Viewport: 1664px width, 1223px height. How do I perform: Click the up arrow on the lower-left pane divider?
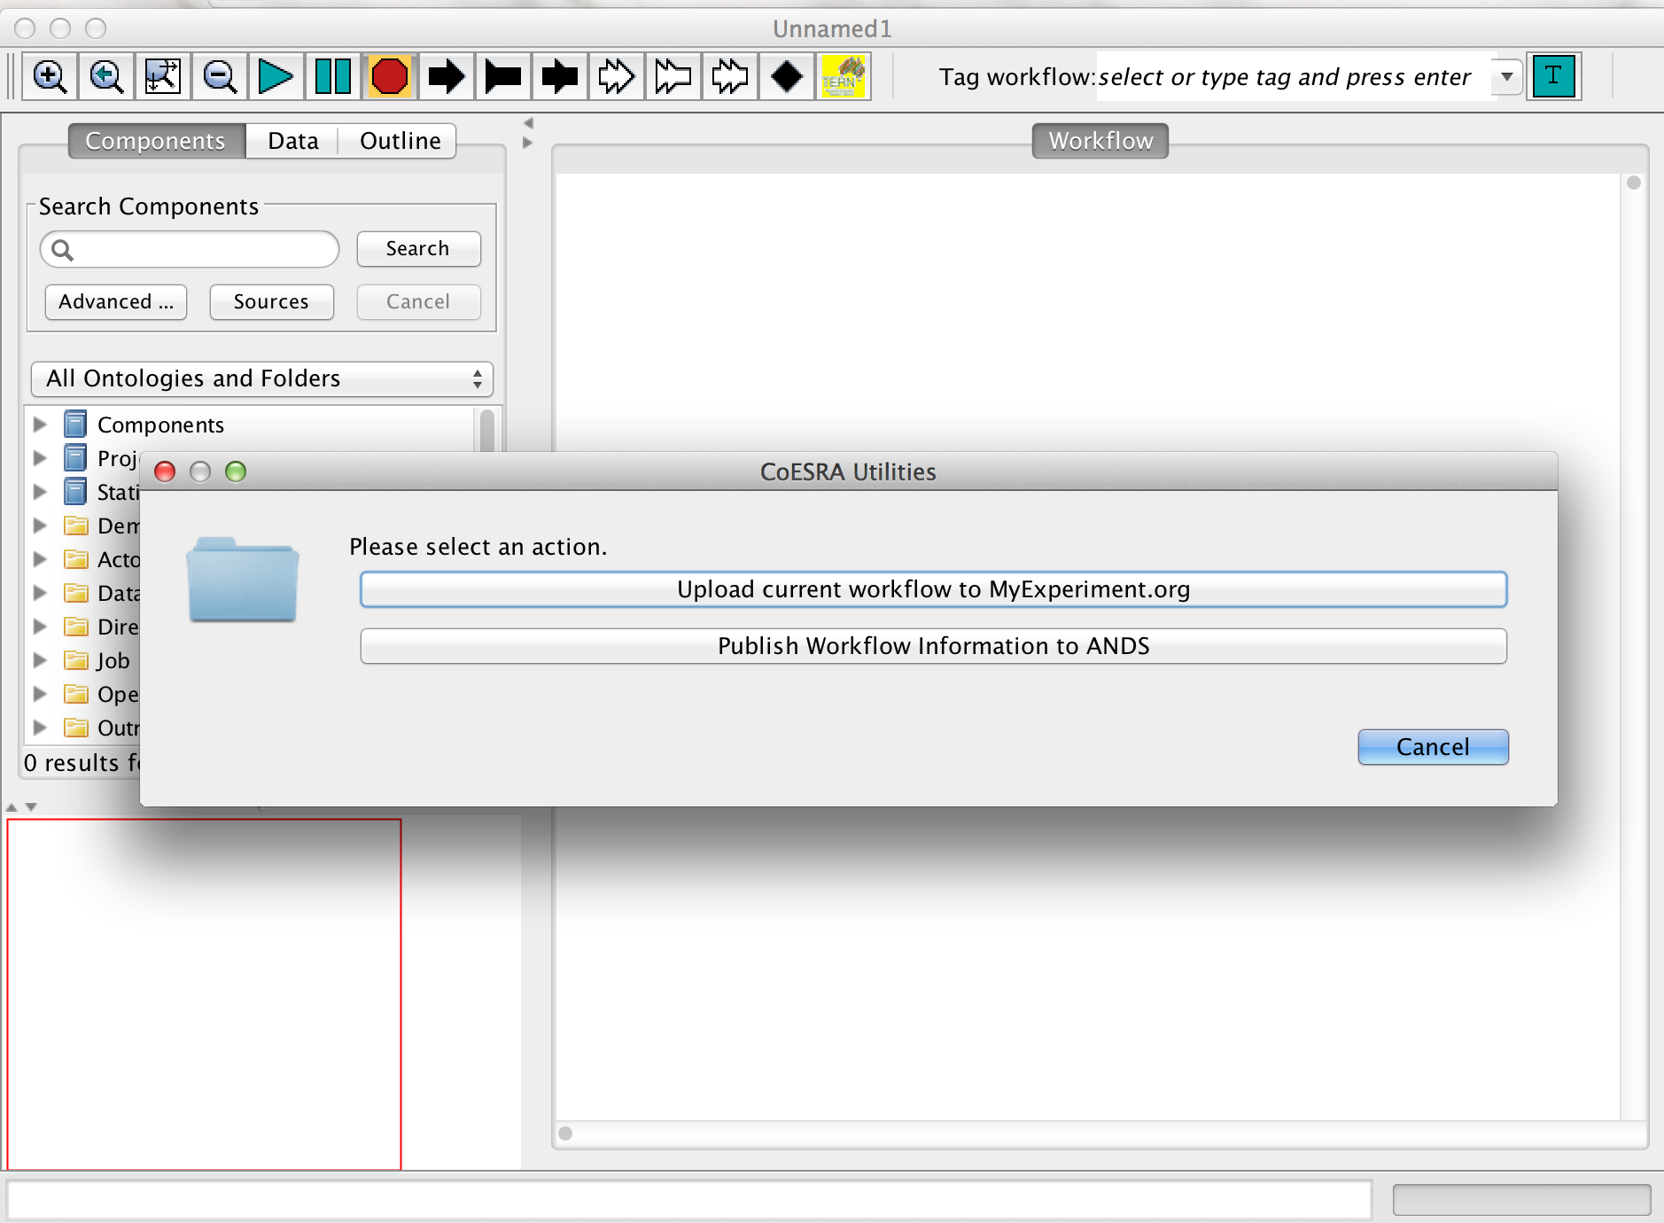click(12, 807)
